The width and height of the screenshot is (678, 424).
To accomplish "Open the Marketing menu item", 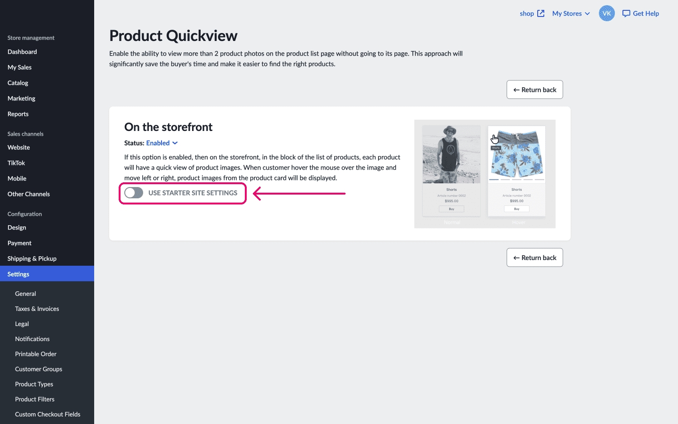I will pyautogui.click(x=22, y=98).
